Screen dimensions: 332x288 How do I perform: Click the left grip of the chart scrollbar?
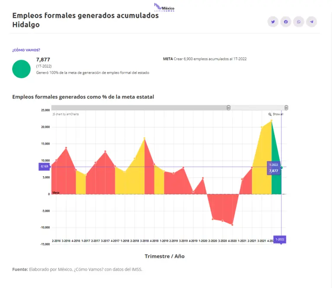[229, 108]
